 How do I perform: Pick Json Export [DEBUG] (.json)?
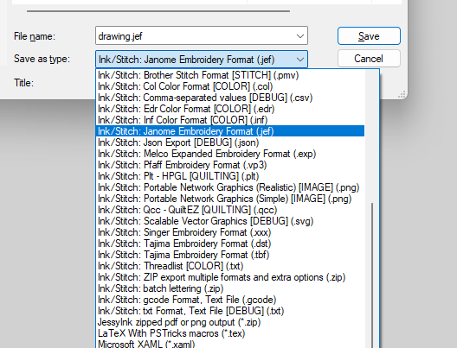click(230, 142)
